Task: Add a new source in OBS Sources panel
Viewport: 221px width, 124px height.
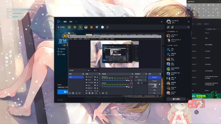Action: (x=86, y=93)
